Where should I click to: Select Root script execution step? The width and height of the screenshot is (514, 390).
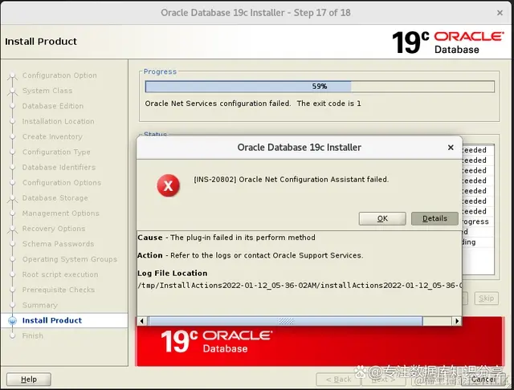[60, 274]
